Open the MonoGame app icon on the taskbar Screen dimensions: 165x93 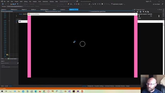coord(82,91)
